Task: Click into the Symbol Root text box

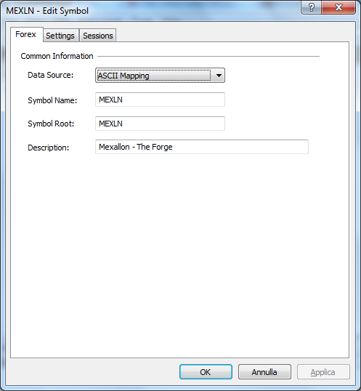Action: [x=160, y=124]
